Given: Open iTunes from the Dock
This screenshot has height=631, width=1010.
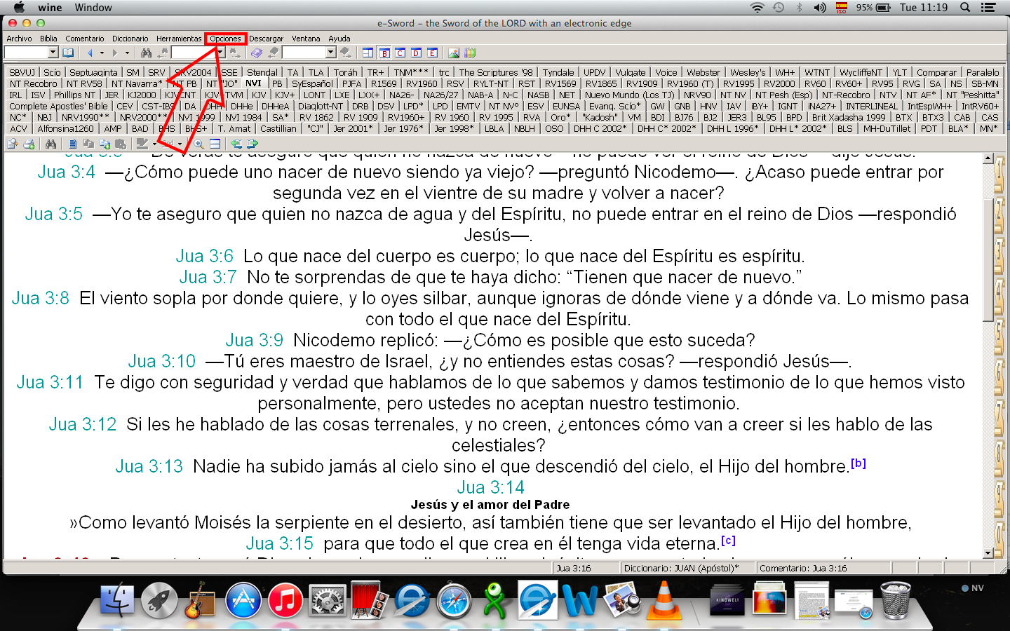Looking at the screenshot, I should click(285, 600).
